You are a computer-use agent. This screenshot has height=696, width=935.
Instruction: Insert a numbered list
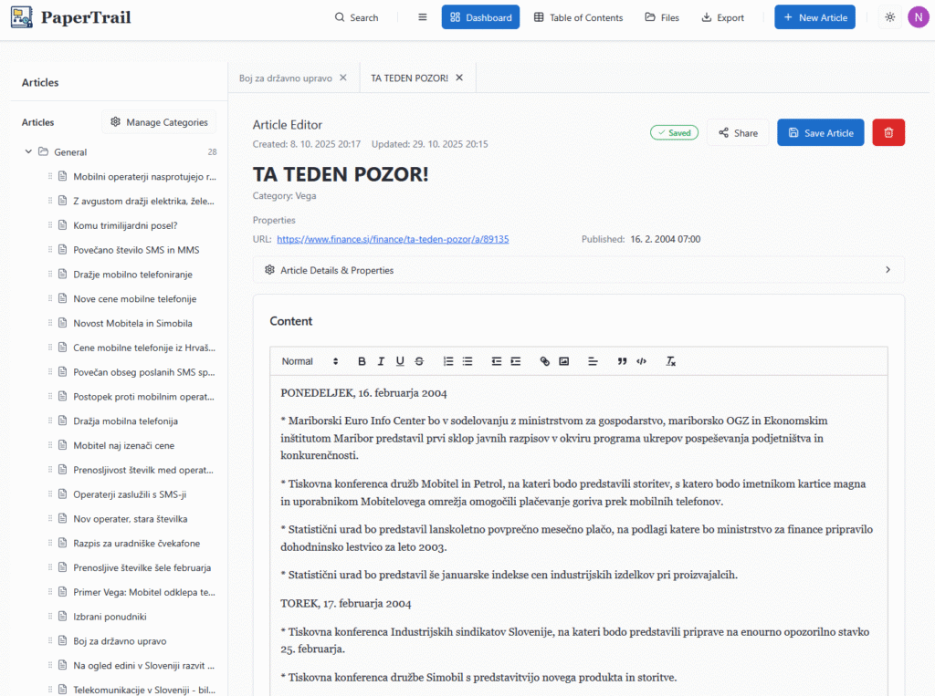pos(448,361)
